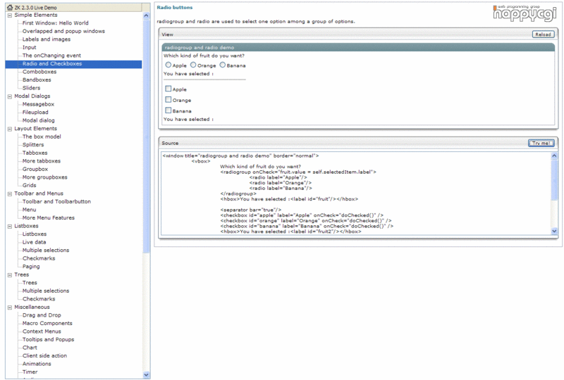Check the Apple checkbox

pos(168,89)
